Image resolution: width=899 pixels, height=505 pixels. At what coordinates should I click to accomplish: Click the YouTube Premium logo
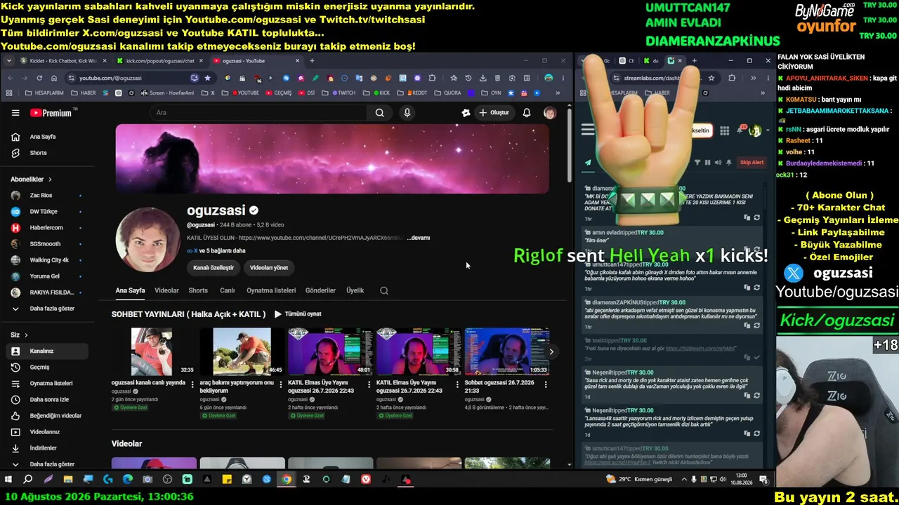[x=51, y=113]
